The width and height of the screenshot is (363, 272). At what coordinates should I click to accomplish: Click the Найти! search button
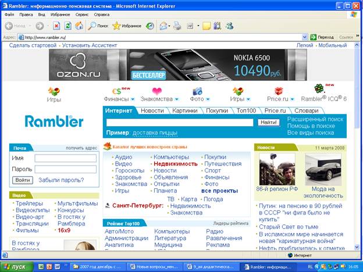point(269,123)
